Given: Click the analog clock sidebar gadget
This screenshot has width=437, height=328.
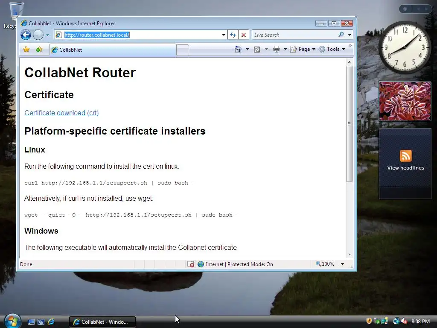Looking at the screenshot, I should 405,47.
